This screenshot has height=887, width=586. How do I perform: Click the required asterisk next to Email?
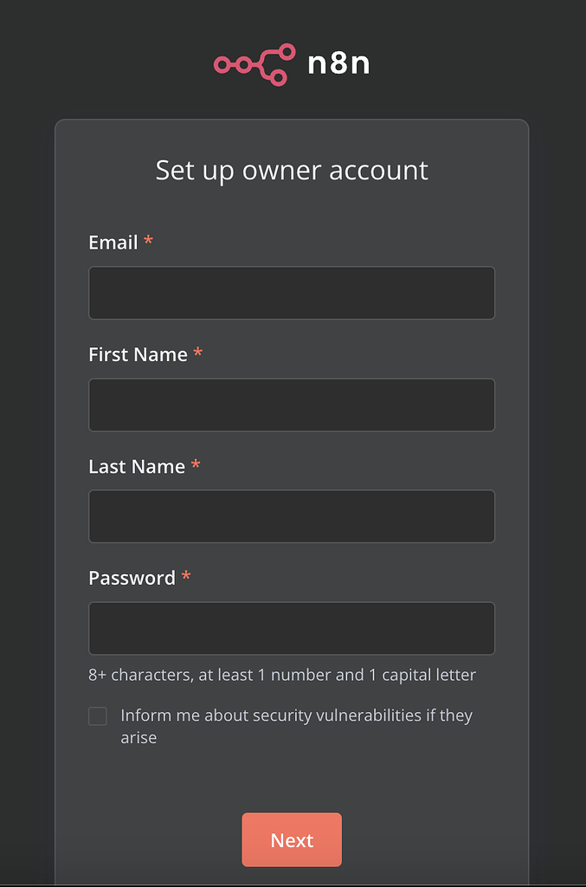pos(147,242)
